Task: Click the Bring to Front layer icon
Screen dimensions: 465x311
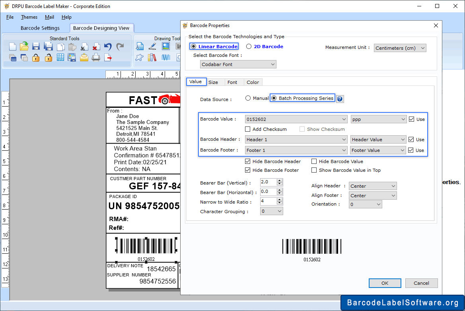Action: click(12, 58)
